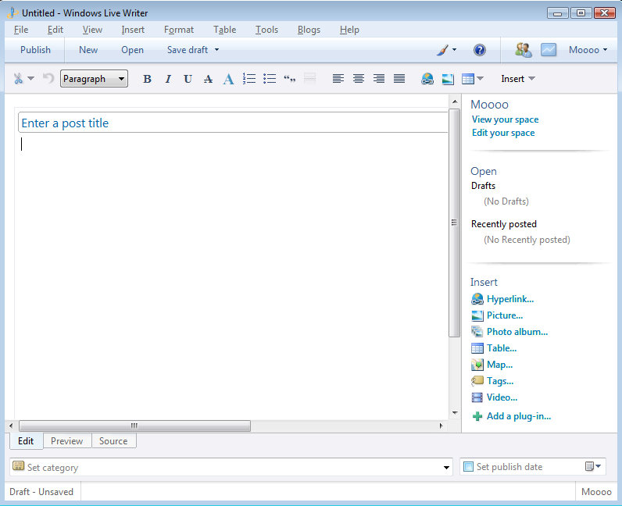This screenshot has width=622, height=506.
Task: Toggle Italic formatting
Action: pyautogui.click(x=168, y=79)
